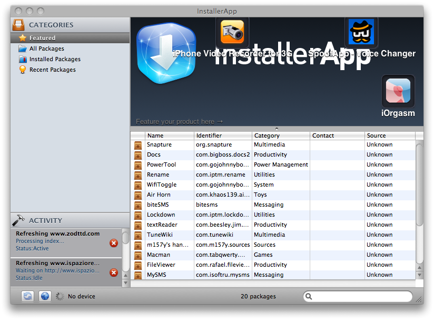Image resolution: width=434 pixels, height=320 pixels.
Task: Sort by Category column header
Action: [x=280, y=135]
